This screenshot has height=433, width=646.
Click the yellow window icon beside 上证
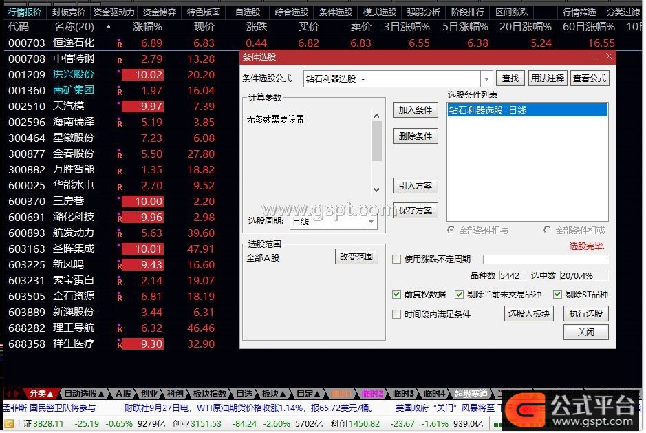point(8,424)
